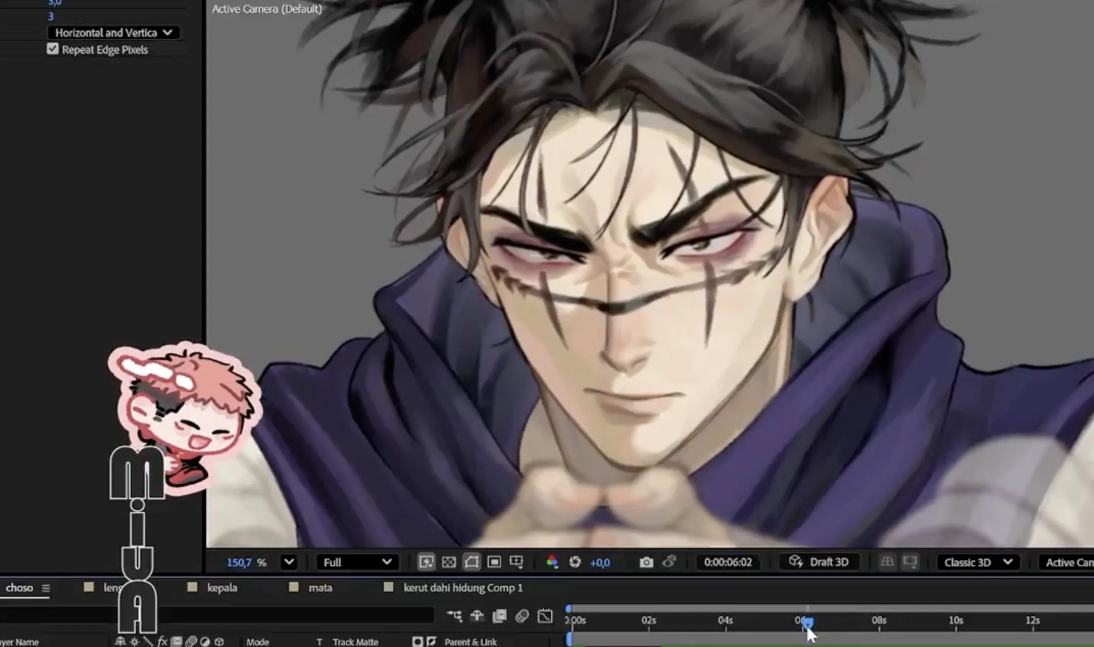Screen dimensions: 1094x647
Task: Open the choso panel menu icon
Action: (x=46, y=588)
